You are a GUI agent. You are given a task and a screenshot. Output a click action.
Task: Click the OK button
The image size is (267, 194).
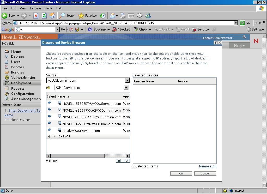pos(181,173)
